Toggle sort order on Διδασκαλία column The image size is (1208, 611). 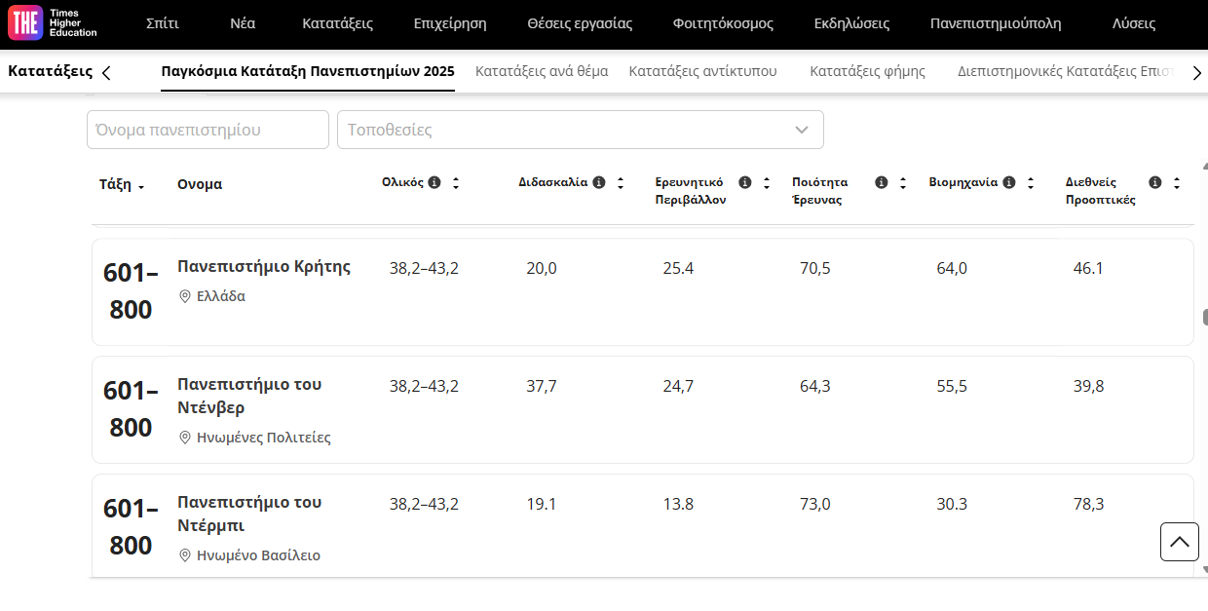pos(621,183)
